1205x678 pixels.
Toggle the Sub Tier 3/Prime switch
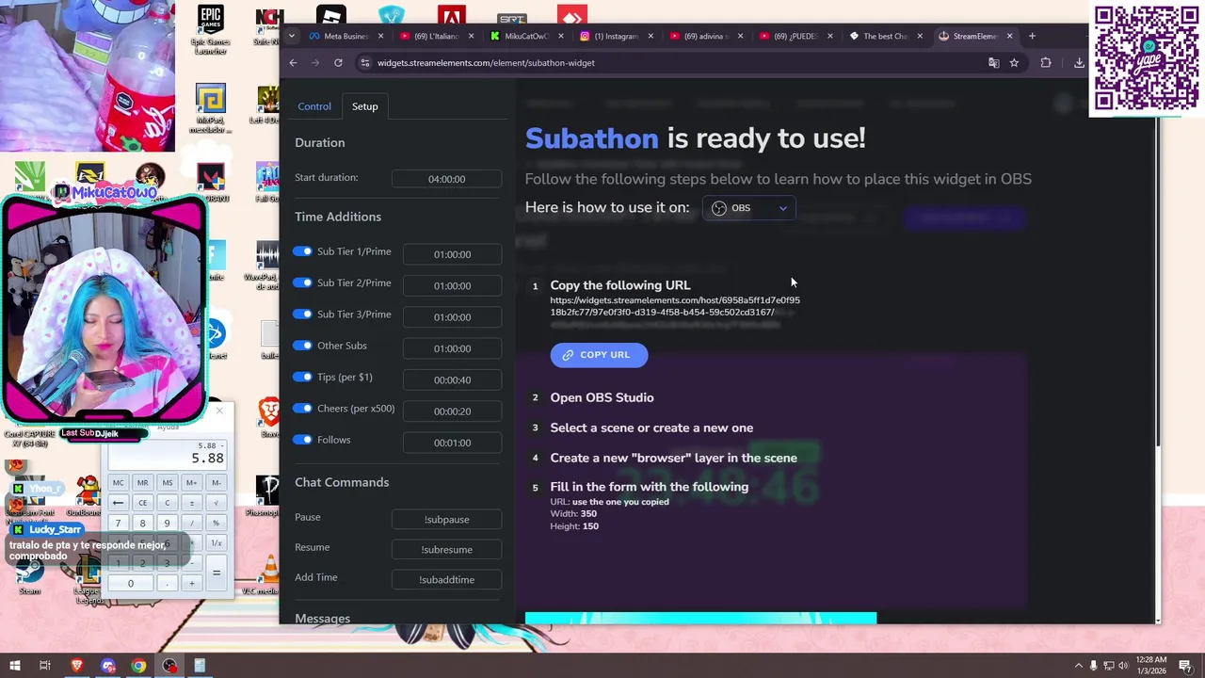[x=302, y=314]
